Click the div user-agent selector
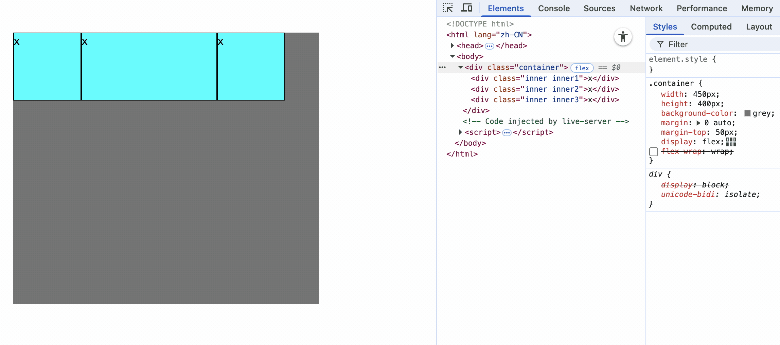Screen dimensions: 780x345 point(655,174)
